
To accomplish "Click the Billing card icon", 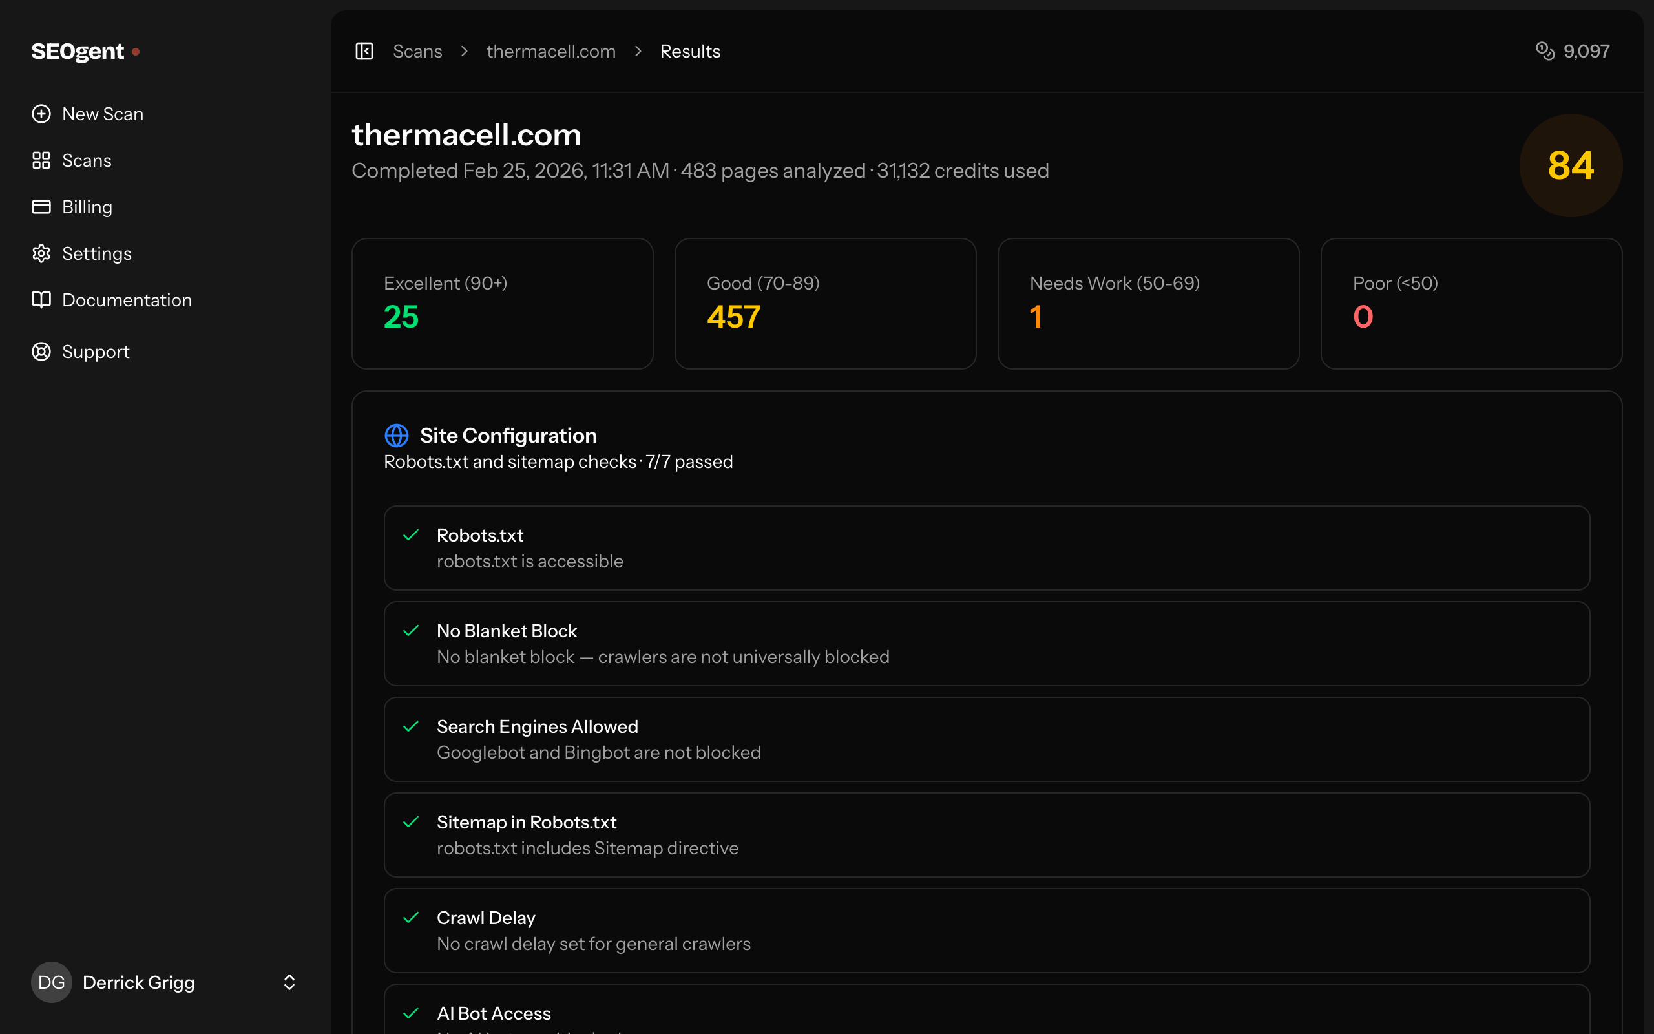I will click(41, 207).
